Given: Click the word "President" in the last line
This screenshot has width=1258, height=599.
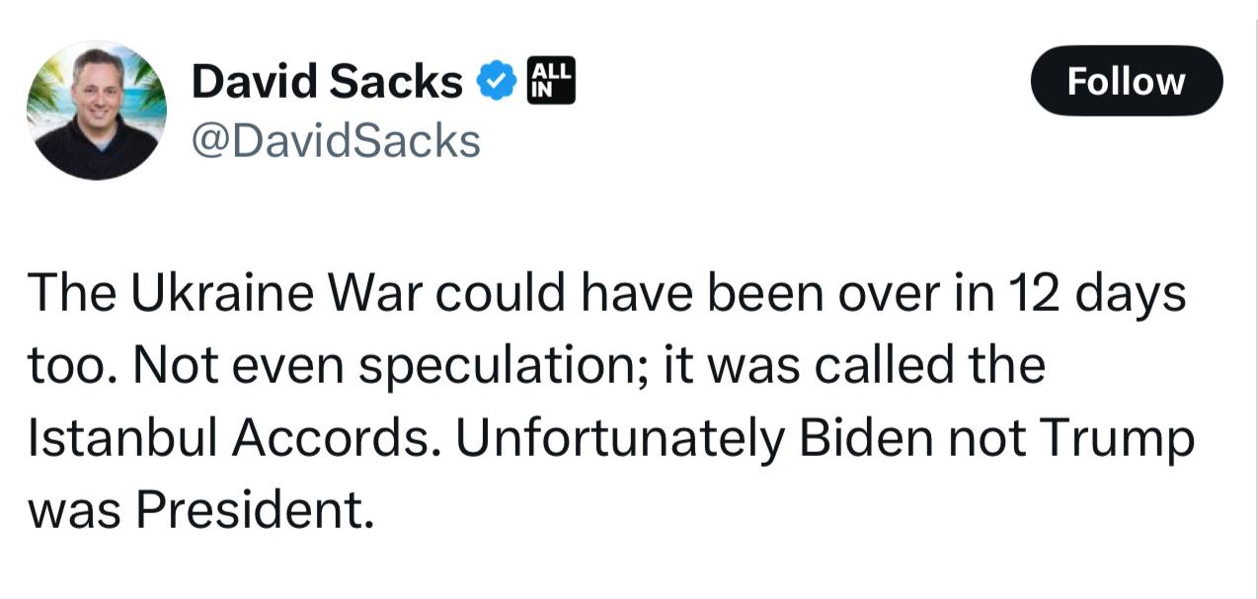Looking at the screenshot, I should click(x=255, y=510).
